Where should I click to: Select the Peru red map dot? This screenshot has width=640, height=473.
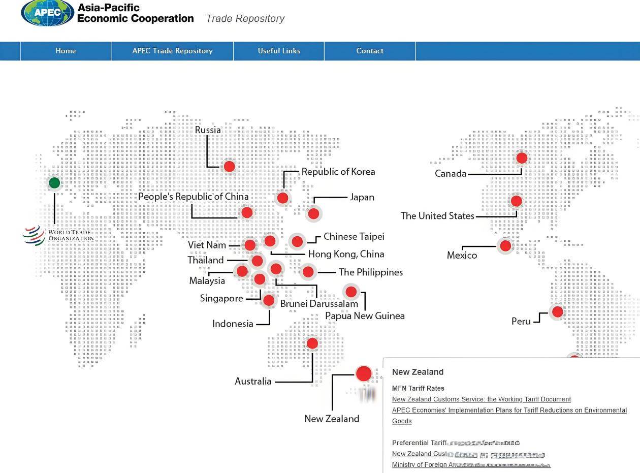558,311
